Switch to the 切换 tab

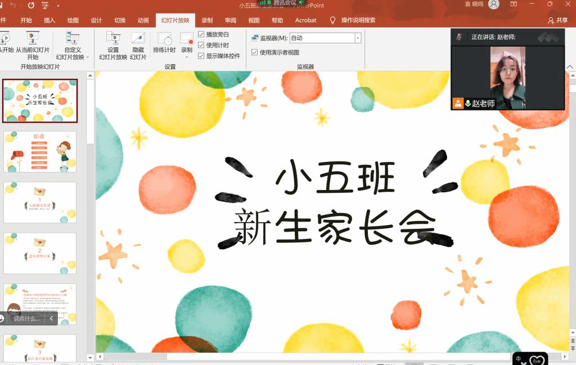(120, 20)
